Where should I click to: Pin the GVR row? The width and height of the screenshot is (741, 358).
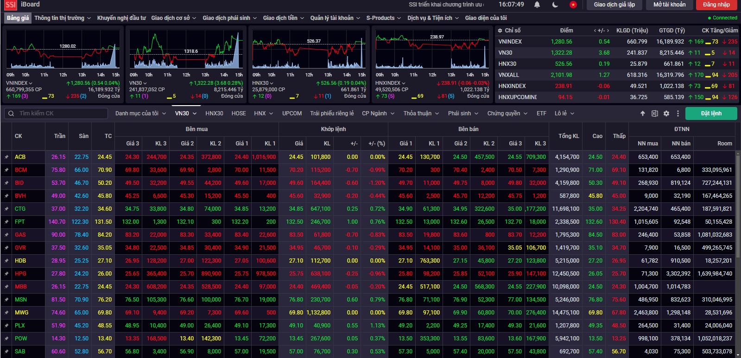coord(6,248)
